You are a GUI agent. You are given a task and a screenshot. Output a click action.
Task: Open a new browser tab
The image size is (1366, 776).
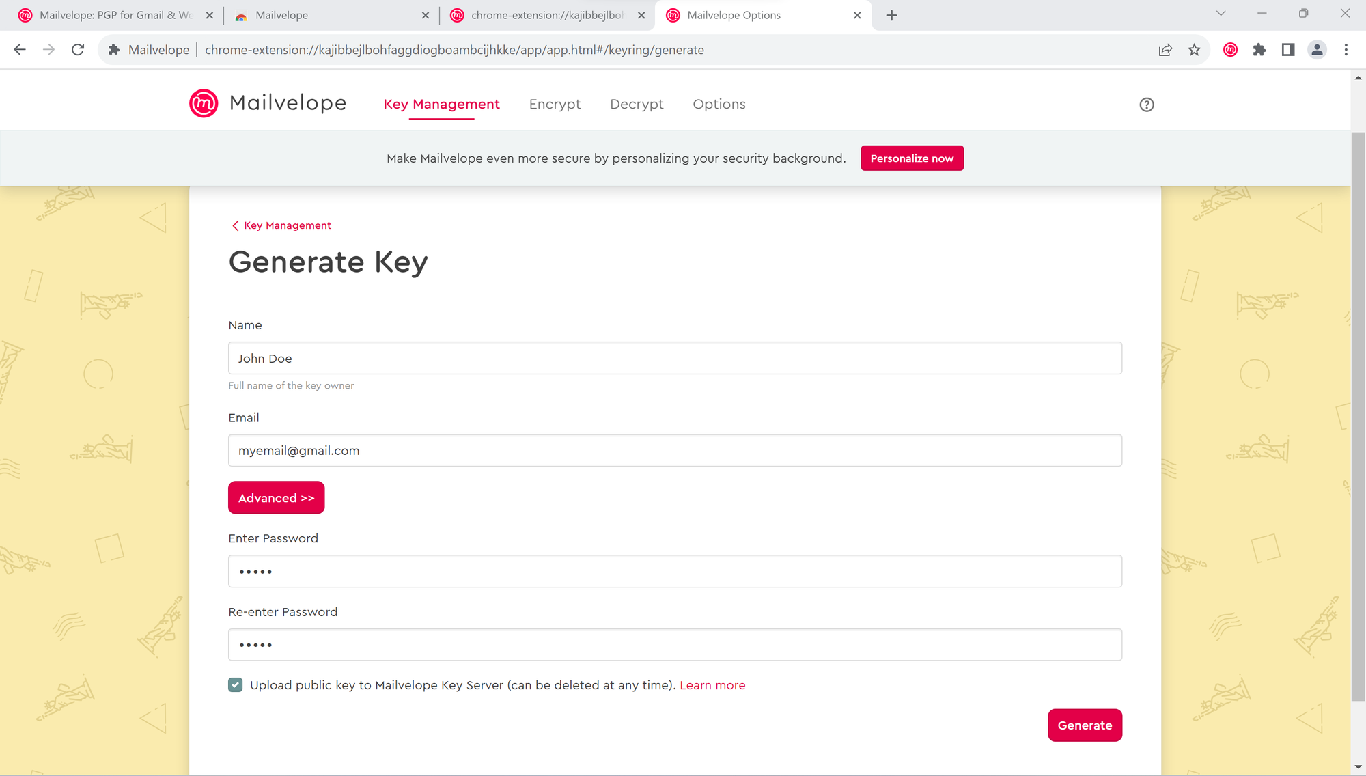pyautogui.click(x=891, y=15)
